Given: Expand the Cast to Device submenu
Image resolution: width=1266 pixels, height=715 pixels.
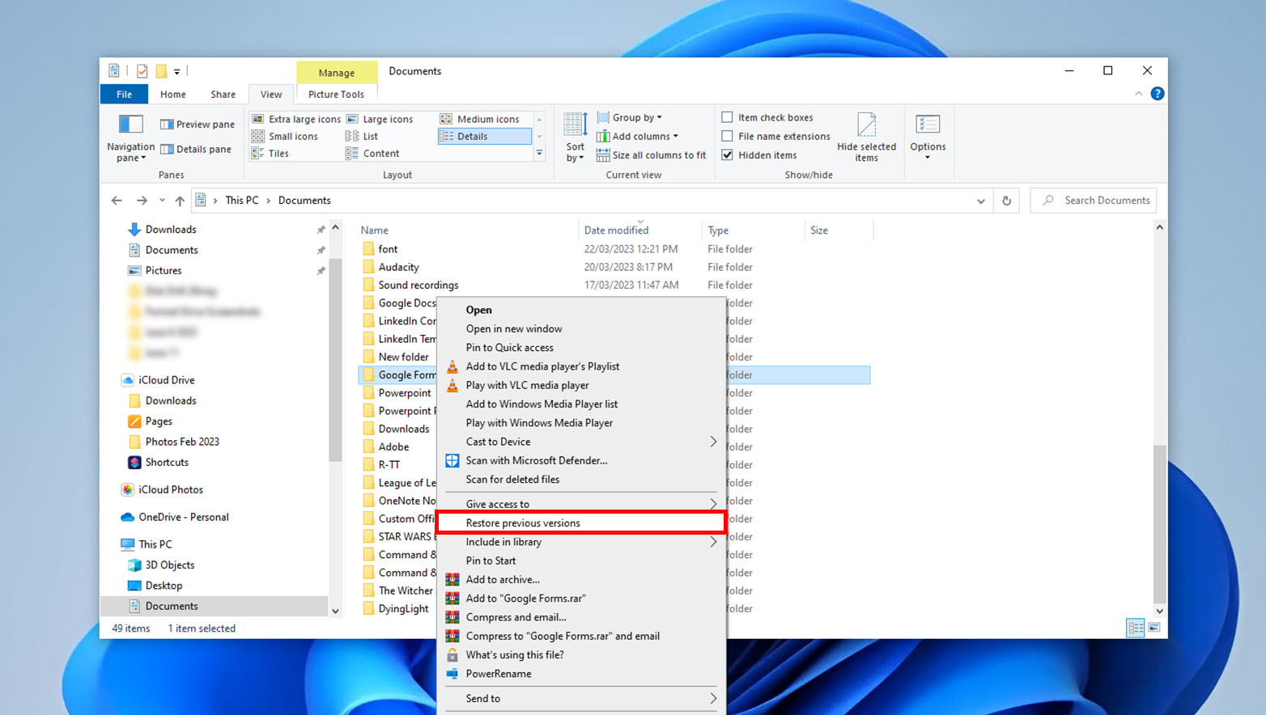Looking at the screenshot, I should point(499,442).
